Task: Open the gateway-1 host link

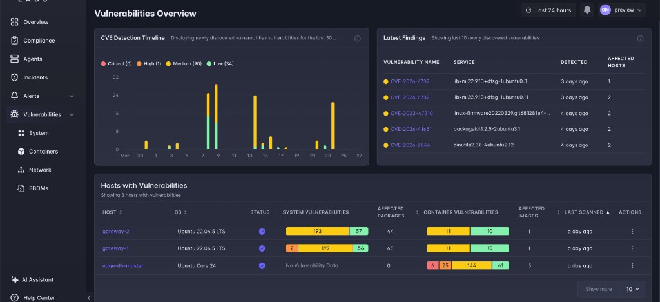Action: coord(116,248)
